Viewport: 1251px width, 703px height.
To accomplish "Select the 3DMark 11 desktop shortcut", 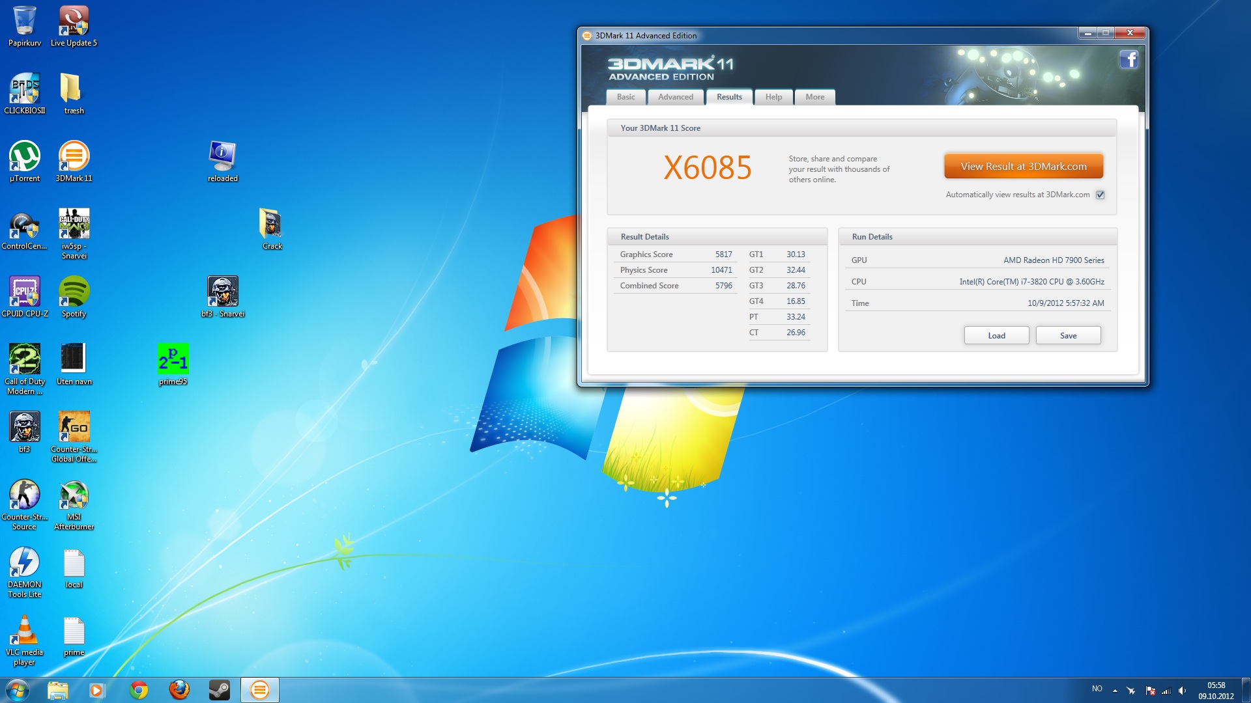I will coord(74,161).
